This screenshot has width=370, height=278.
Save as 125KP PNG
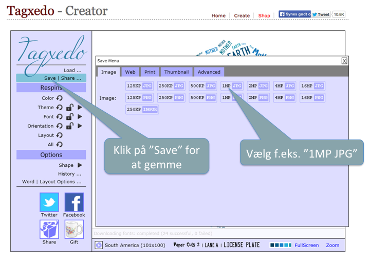tap(139, 98)
